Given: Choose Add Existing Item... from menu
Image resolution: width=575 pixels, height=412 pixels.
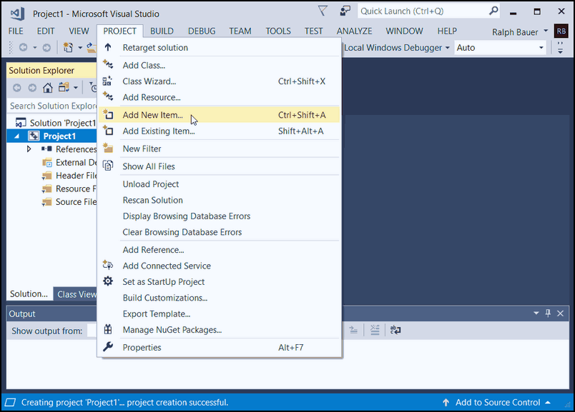Looking at the screenshot, I should [220, 131].
